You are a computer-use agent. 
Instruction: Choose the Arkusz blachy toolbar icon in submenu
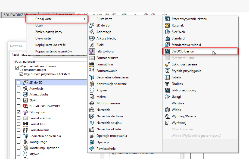click(x=92, y=38)
